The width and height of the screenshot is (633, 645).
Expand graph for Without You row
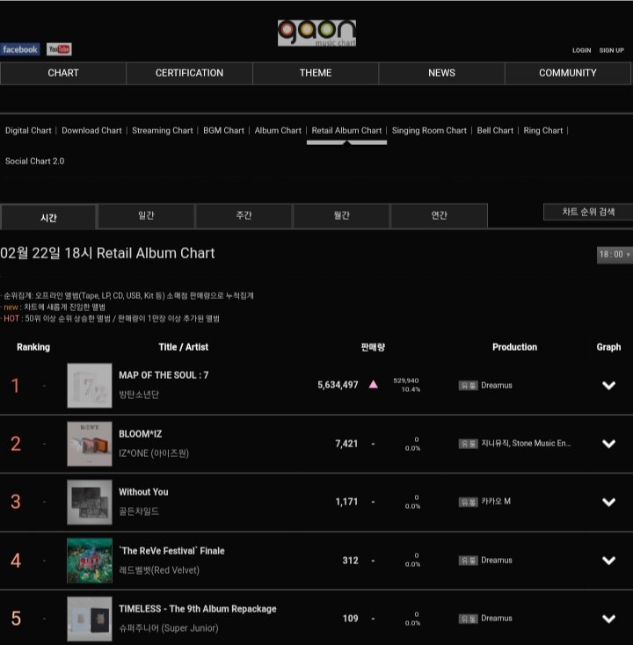[x=608, y=502]
